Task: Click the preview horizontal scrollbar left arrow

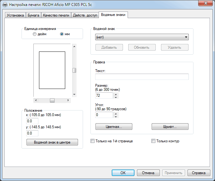Action: tap(36, 100)
